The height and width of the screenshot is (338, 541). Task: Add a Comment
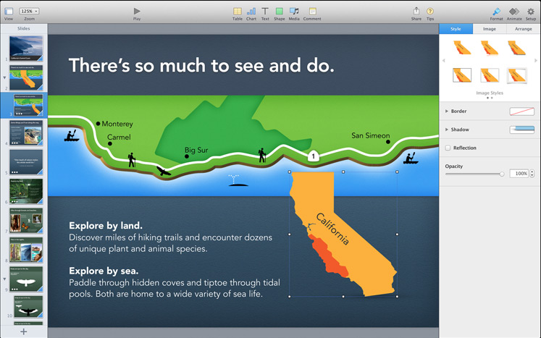[312, 12]
